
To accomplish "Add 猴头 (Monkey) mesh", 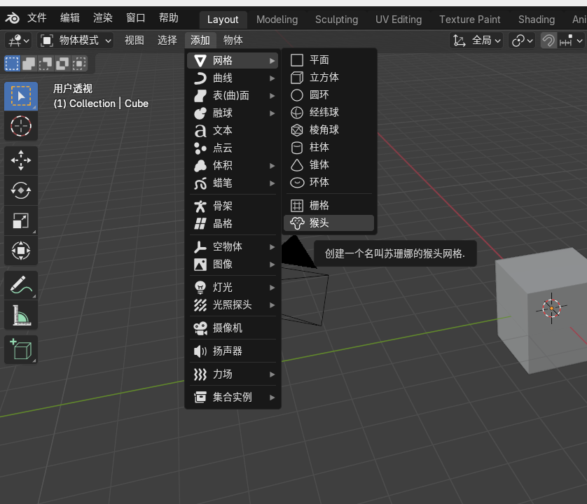I will click(x=329, y=223).
